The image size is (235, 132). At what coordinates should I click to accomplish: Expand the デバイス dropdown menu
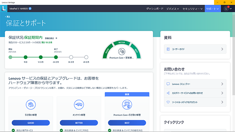[x=173, y=9]
